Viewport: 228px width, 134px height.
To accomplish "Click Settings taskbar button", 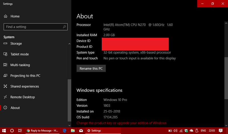I will (x=103, y=131).
